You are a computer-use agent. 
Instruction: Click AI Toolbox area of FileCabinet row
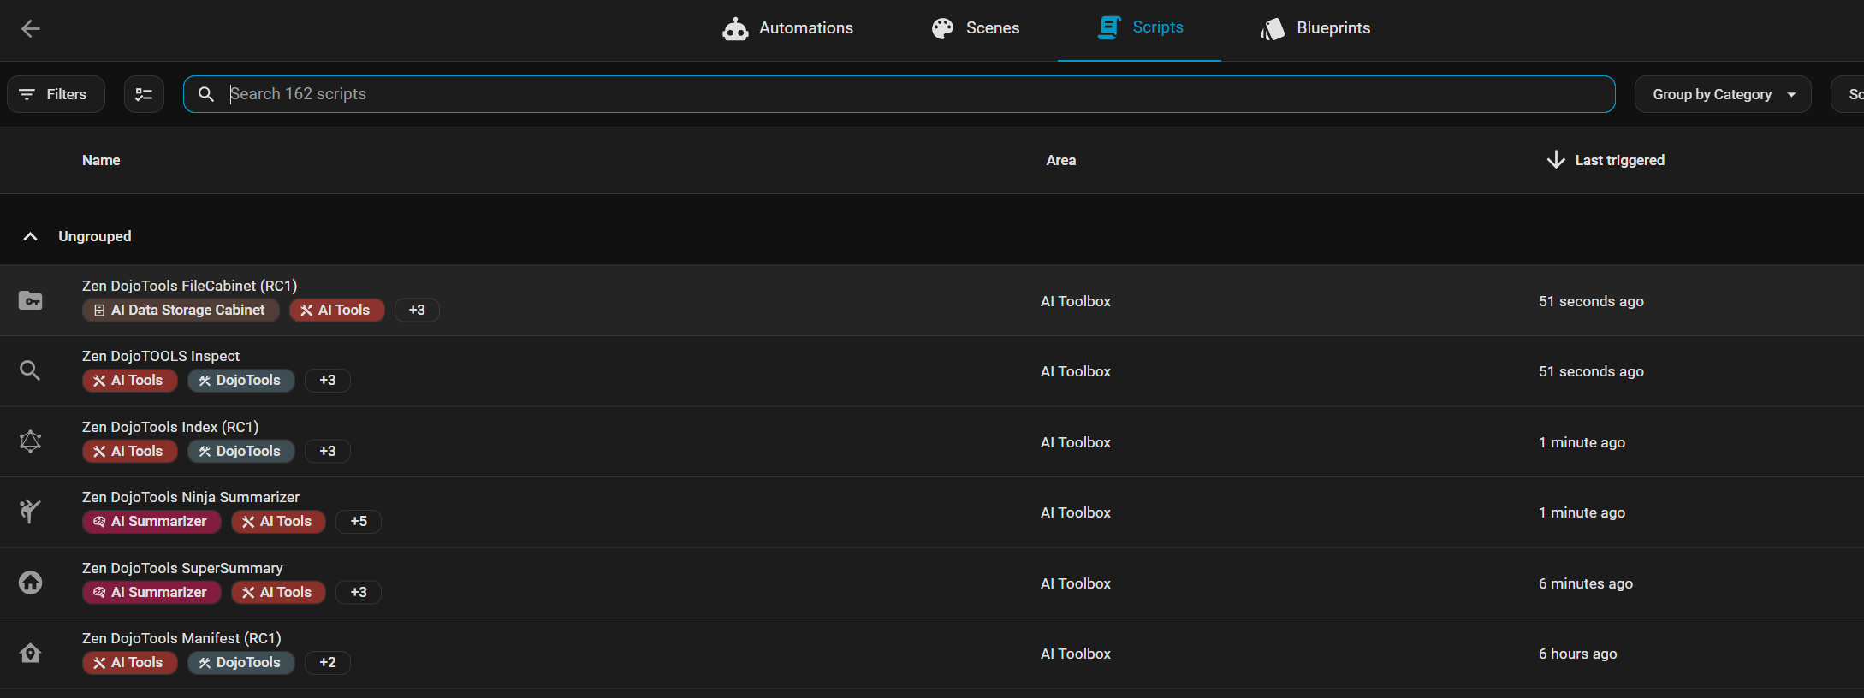(x=1076, y=301)
